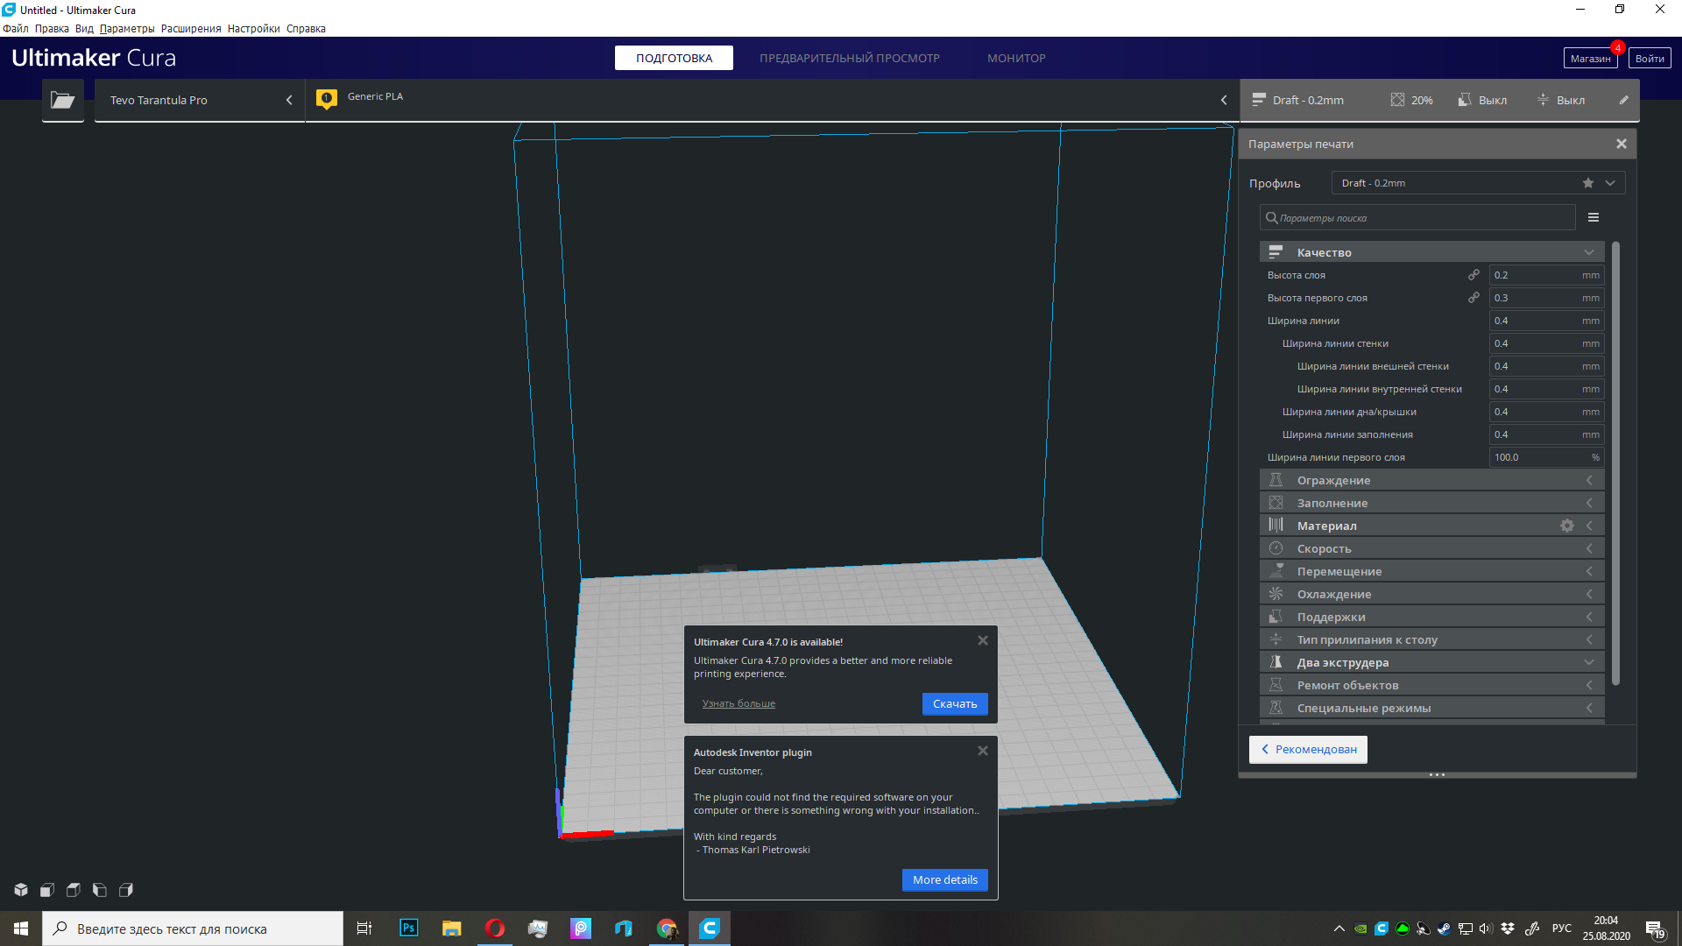Click the 3D isometric view cube icon
The image size is (1682, 946).
[21, 890]
